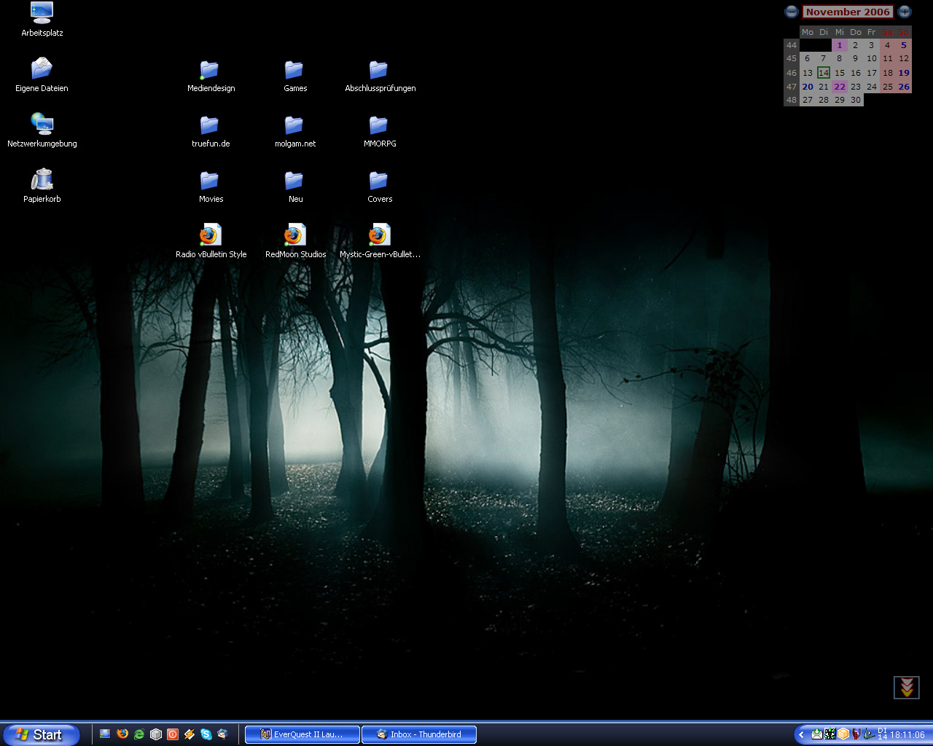
Task: Click the taskbar clock showing 18:11
Action: click(x=907, y=735)
